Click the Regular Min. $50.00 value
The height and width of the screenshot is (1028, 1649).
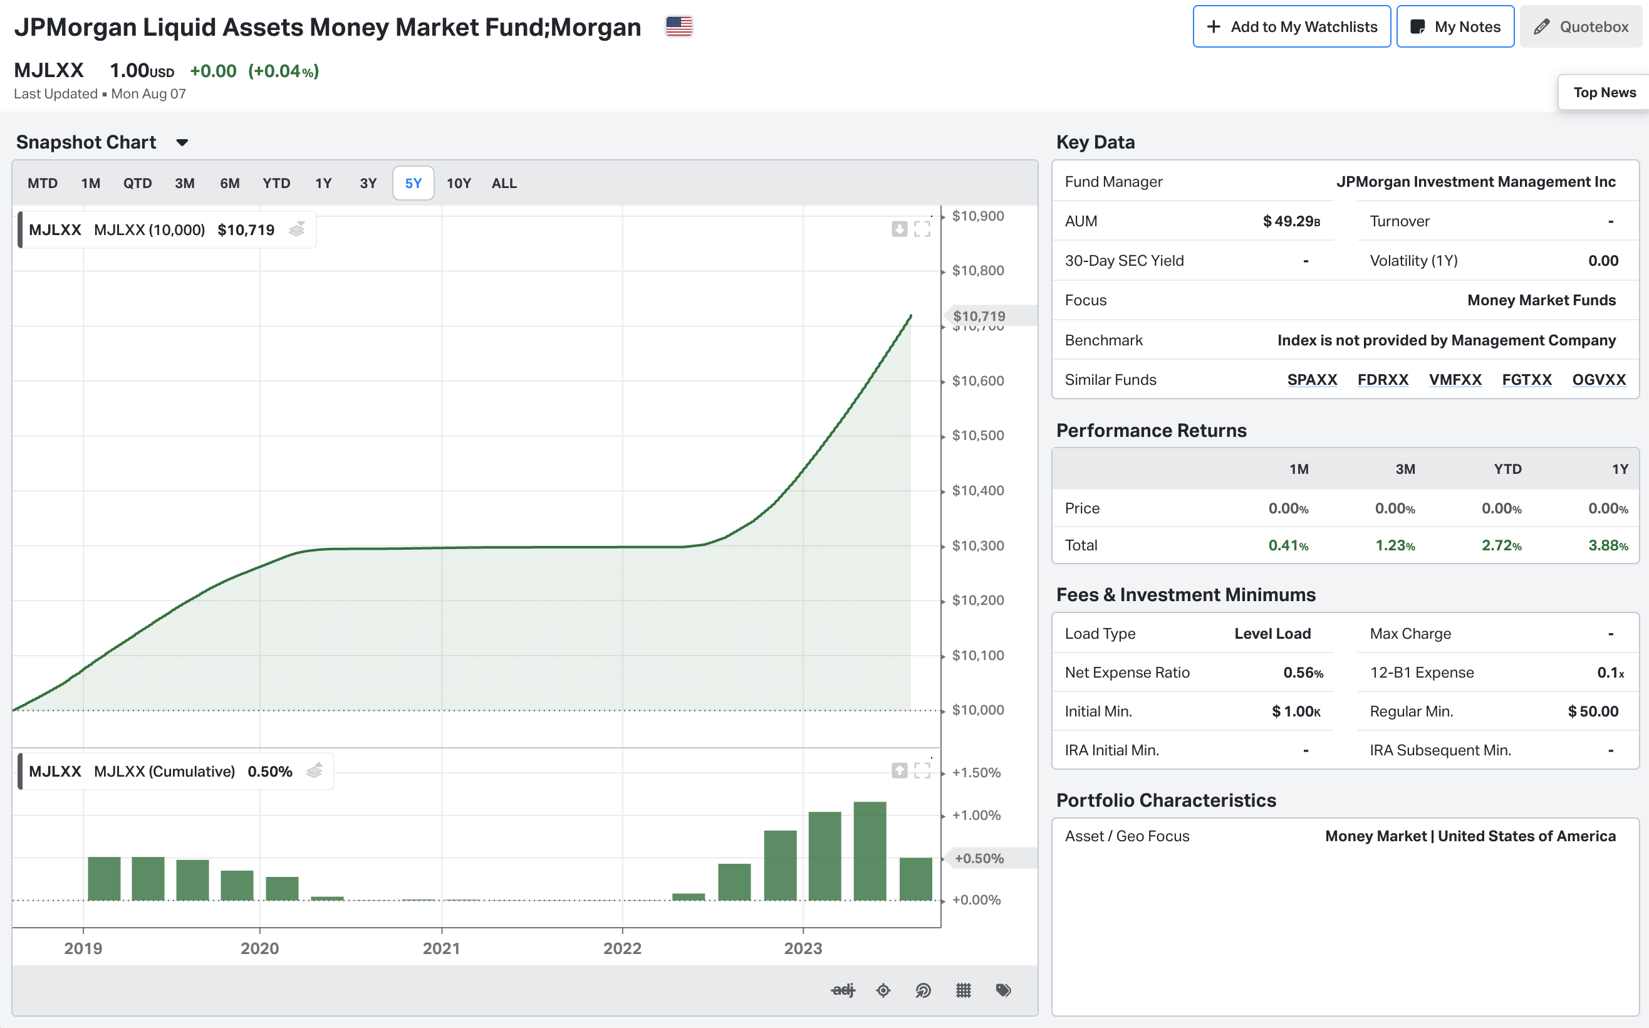[1593, 711]
